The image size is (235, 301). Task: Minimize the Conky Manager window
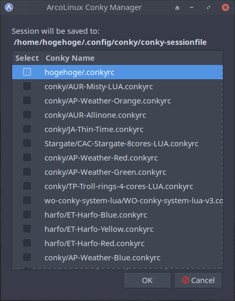(192, 8)
